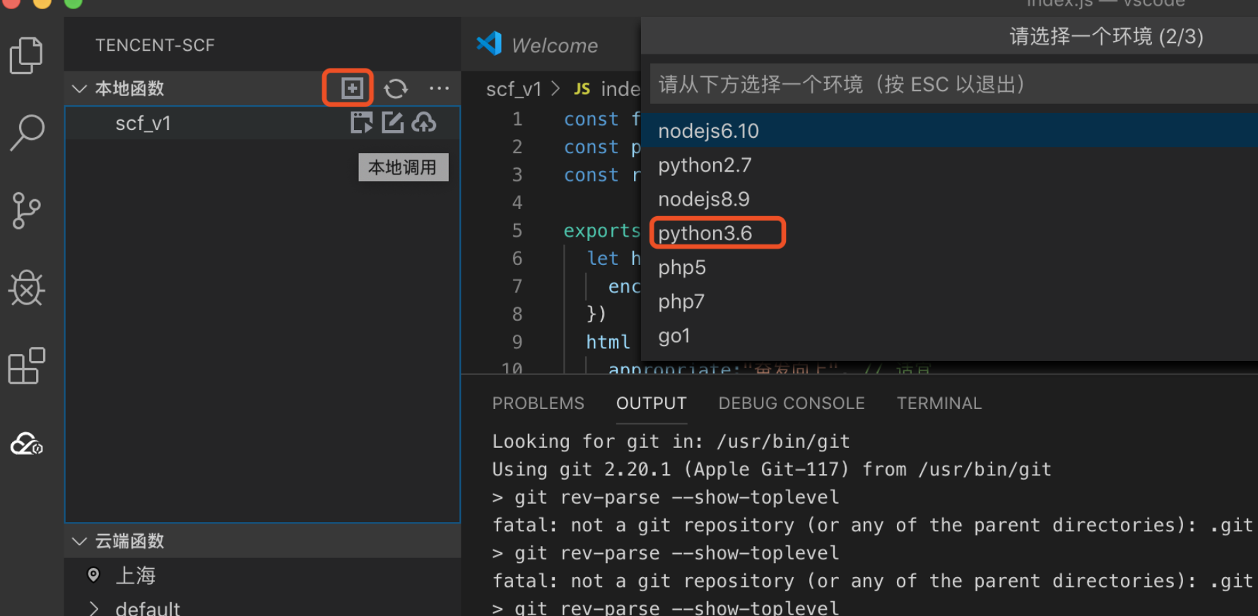Collapse the 云端函数 section

tap(80, 541)
